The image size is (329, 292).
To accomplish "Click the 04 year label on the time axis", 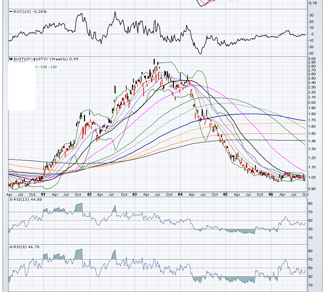I will [x=180, y=194].
